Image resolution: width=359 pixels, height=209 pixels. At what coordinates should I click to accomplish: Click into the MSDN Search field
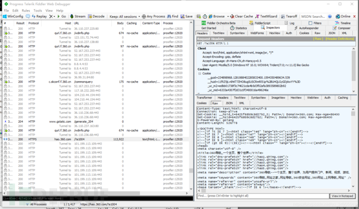tap(313, 17)
